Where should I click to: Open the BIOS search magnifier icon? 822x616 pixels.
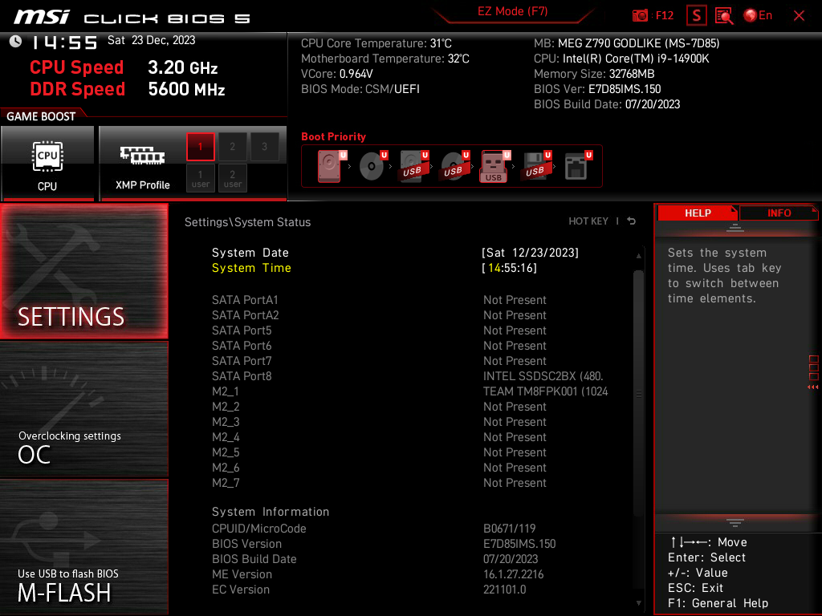724,16
